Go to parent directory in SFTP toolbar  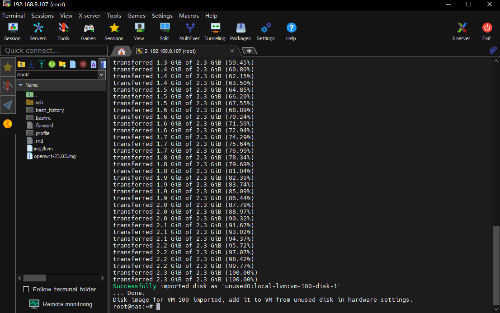coord(21,65)
